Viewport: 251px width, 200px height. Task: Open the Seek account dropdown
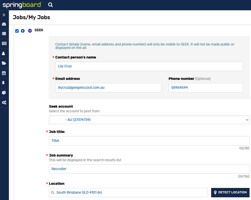[x=149, y=120]
